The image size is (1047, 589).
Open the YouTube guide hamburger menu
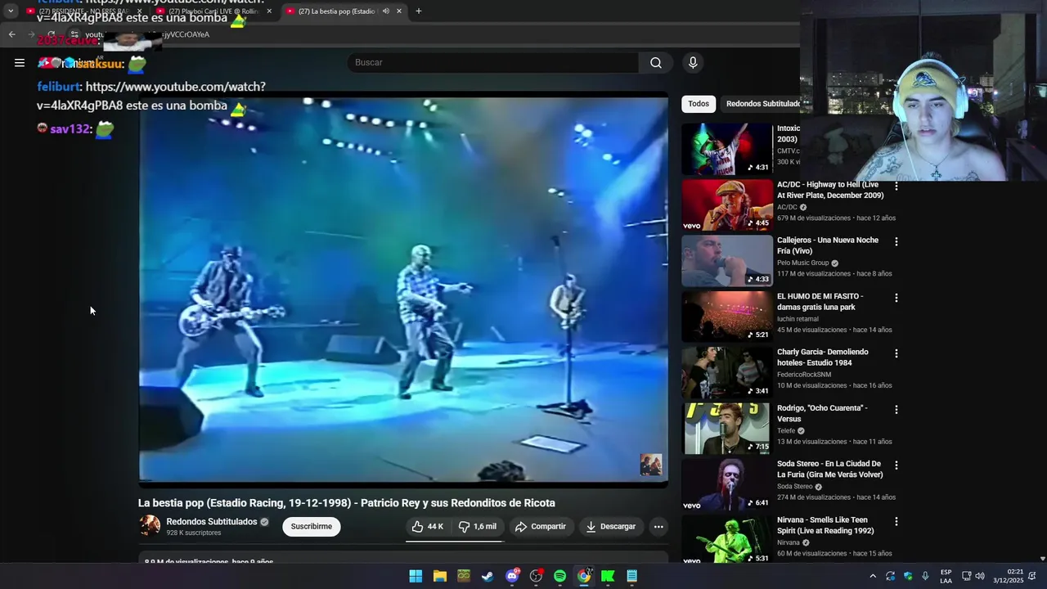20,62
